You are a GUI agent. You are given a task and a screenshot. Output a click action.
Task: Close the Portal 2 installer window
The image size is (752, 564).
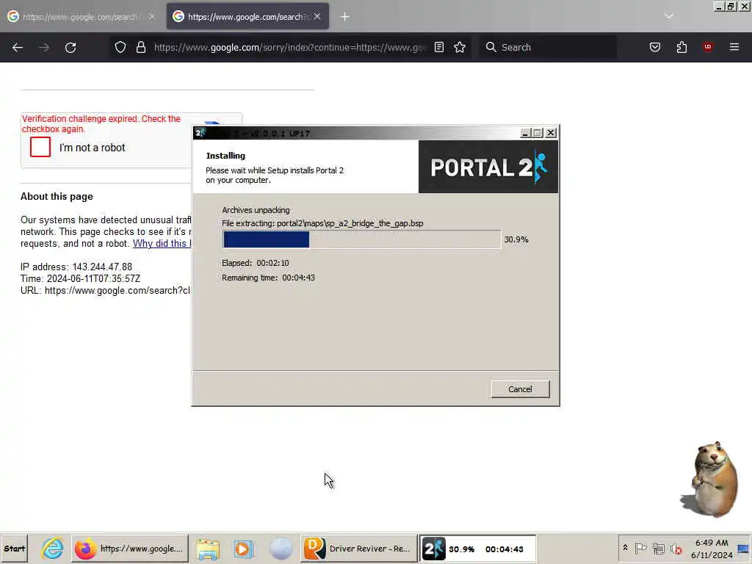click(x=551, y=133)
